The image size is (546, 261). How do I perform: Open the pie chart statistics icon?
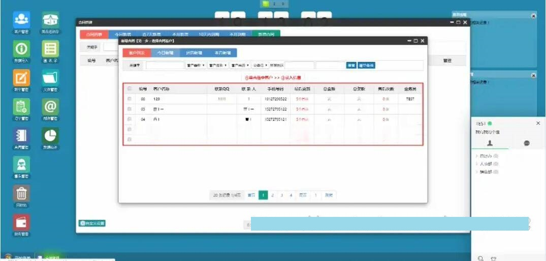pyautogui.click(x=50, y=135)
